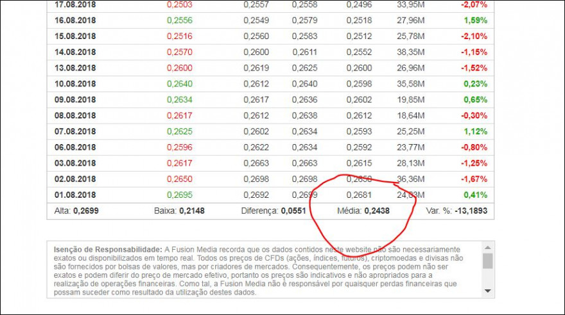
Task: Click the red price 0,2570
Action: tap(179, 52)
